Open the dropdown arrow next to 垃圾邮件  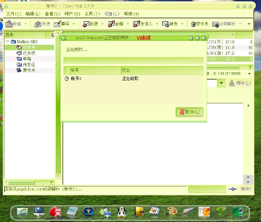(x=240, y=24)
